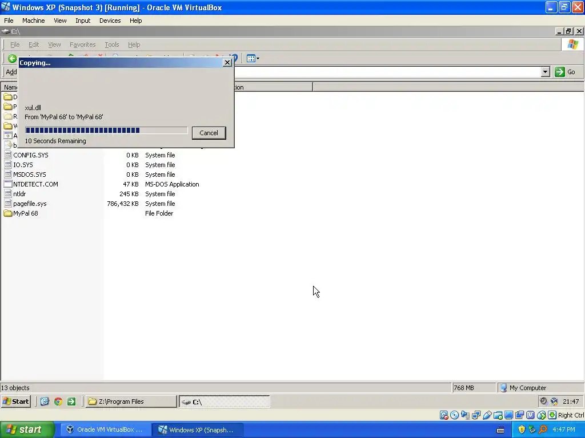Click the MyPal 68 folder icon
The image size is (585, 438).
tap(8, 213)
